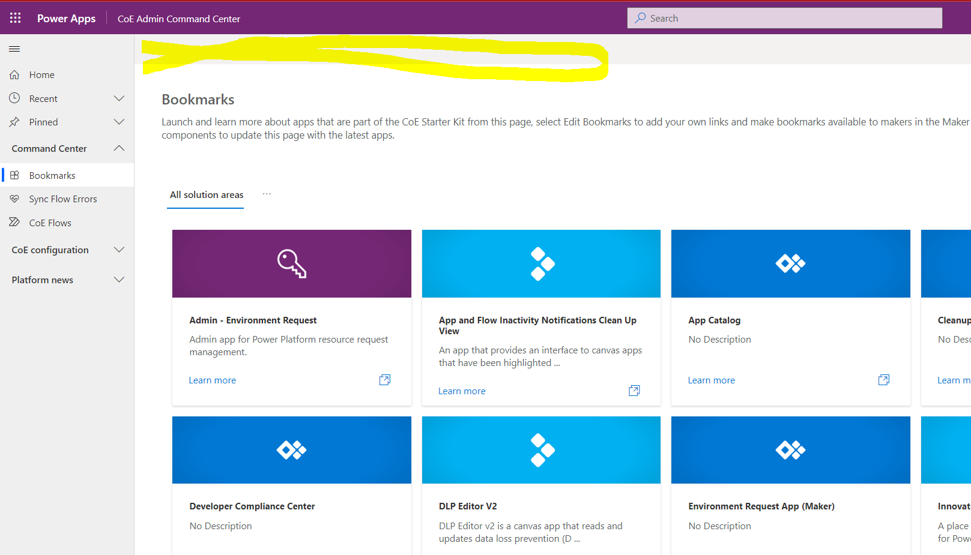Expand the CoE configuration section

click(x=119, y=250)
